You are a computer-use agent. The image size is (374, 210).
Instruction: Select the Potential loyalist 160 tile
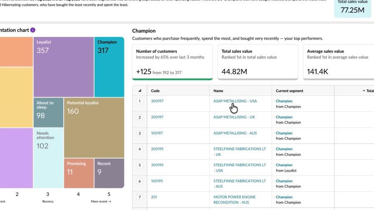click(x=94, y=127)
